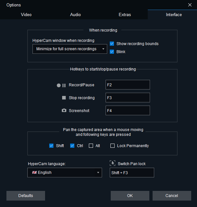Click the Switch Pan lock label

coord(132,164)
